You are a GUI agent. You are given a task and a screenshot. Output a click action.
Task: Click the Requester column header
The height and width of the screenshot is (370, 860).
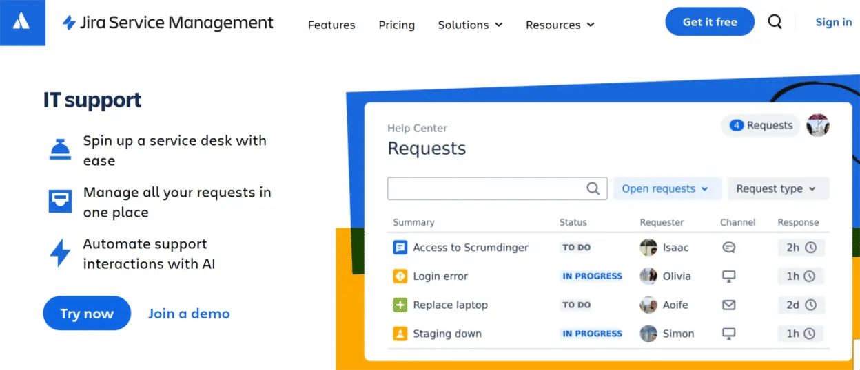[662, 222]
